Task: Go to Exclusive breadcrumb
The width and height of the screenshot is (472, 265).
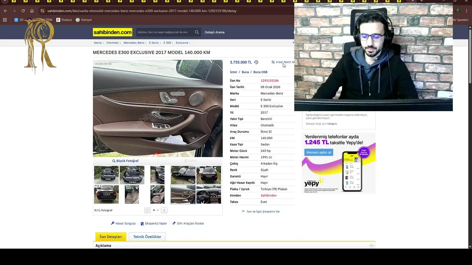Action: click(182, 43)
